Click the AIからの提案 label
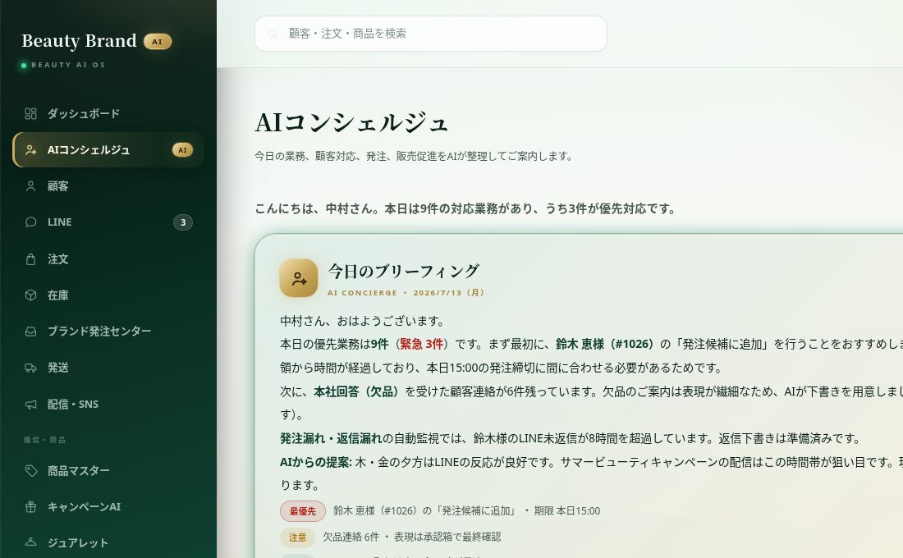Screen dimensions: 903x558 pyautogui.click(x=315, y=462)
